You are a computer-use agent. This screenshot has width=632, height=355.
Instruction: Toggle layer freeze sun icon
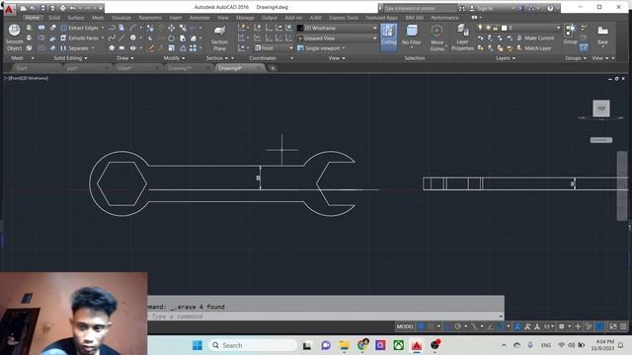(488, 28)
